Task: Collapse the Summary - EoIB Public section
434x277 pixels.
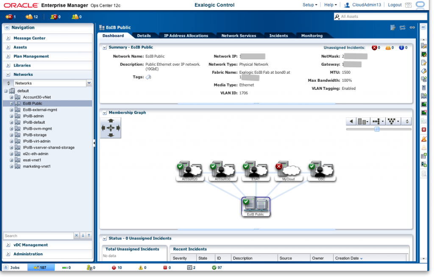Action: click(105, 47)
